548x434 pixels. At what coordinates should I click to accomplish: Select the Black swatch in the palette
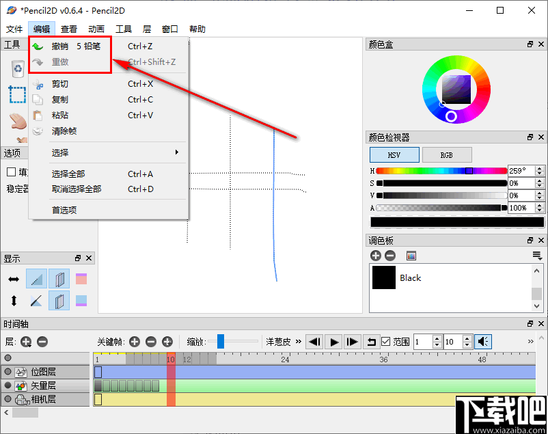click(x=383, y=278)
